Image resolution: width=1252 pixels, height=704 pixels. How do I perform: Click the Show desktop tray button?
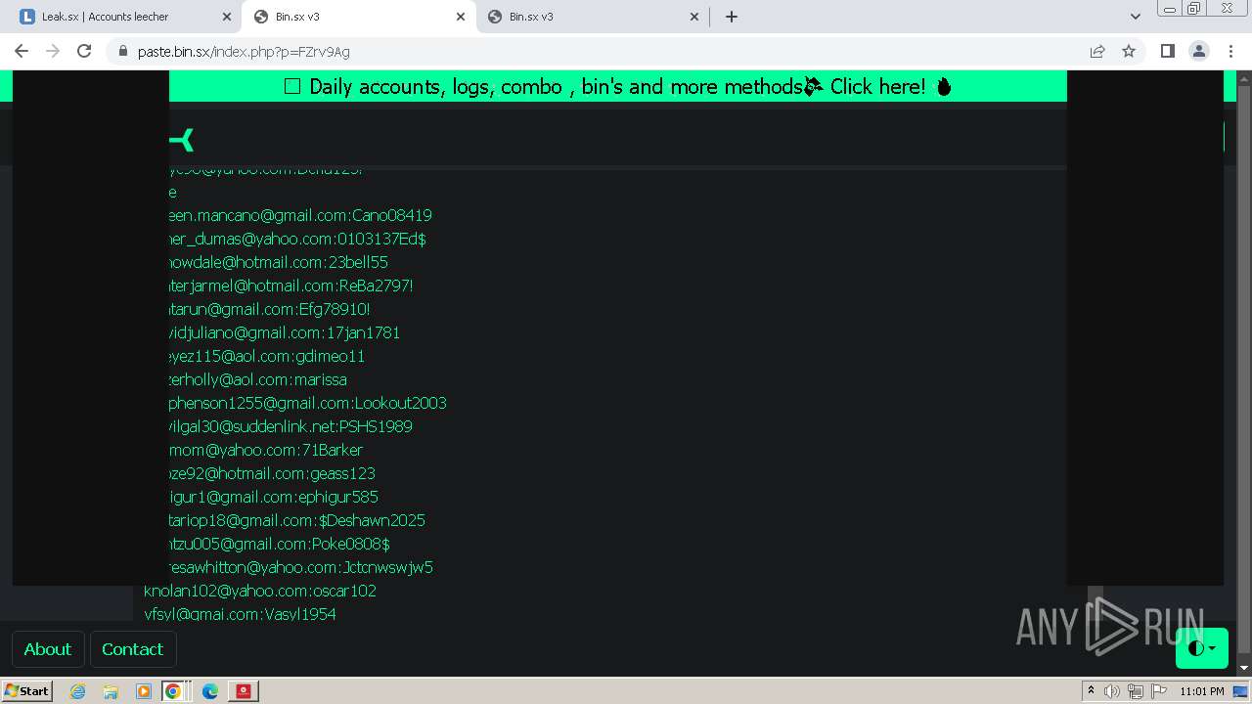(x=1241, y=691)
